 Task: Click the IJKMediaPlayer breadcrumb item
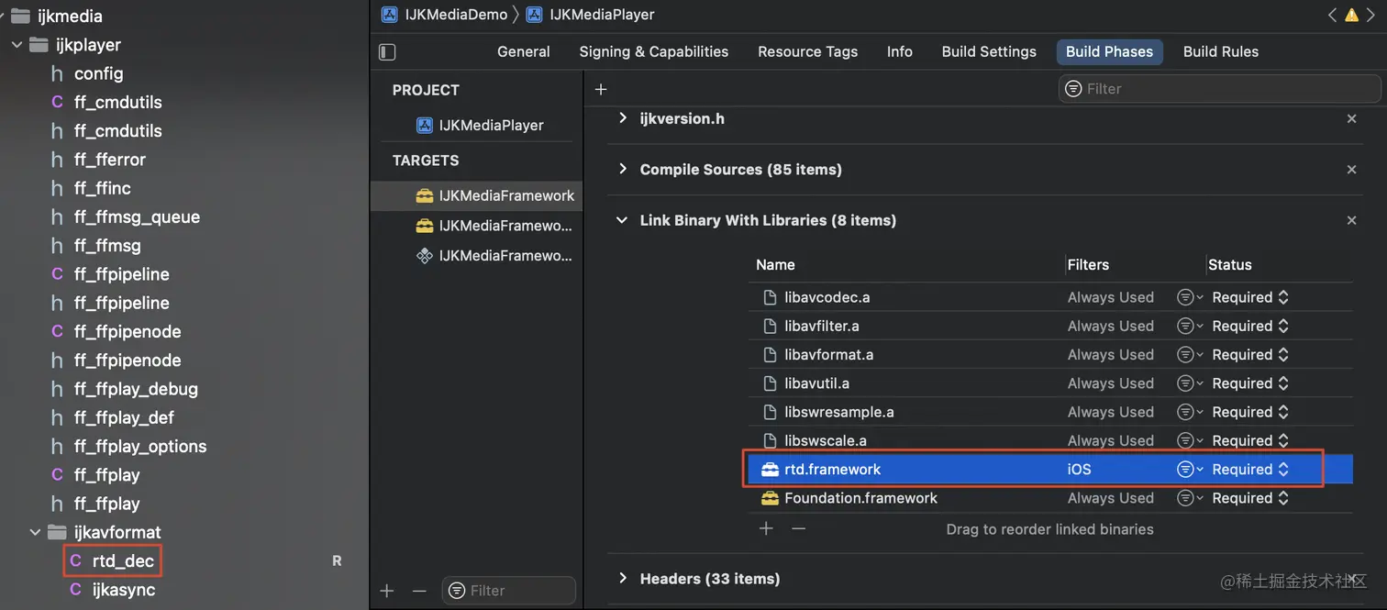(x=591, y=15)
